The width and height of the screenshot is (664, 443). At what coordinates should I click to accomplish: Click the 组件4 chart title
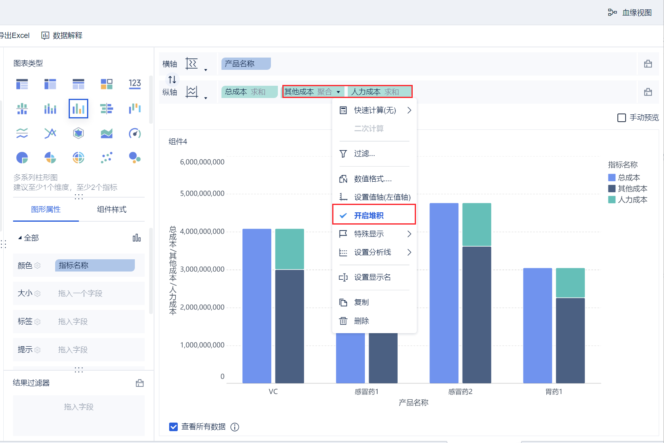[x=178, y=142]
